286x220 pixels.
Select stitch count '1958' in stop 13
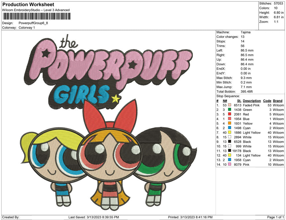tap(238, 160)
